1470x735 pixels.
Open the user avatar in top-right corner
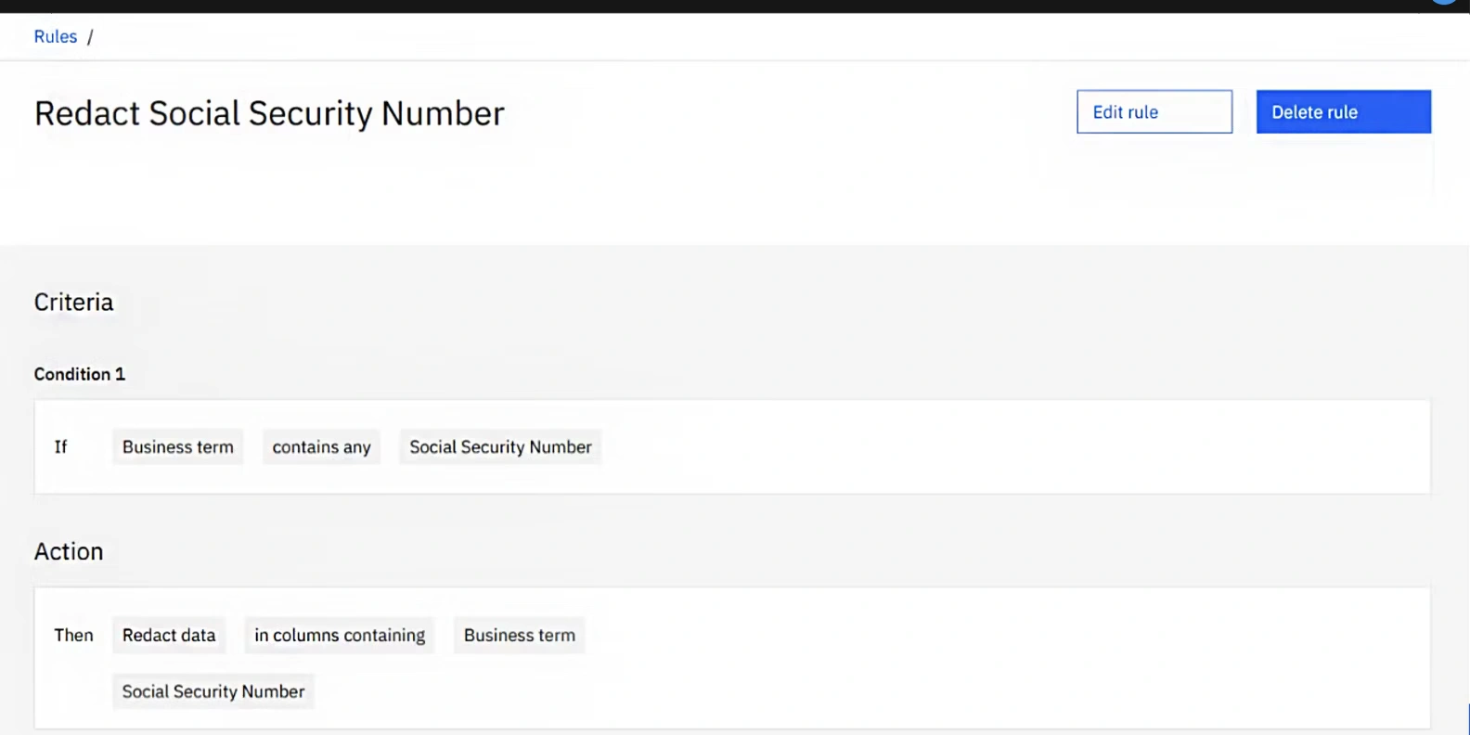pyautogui.click(x=1444, y=2)
